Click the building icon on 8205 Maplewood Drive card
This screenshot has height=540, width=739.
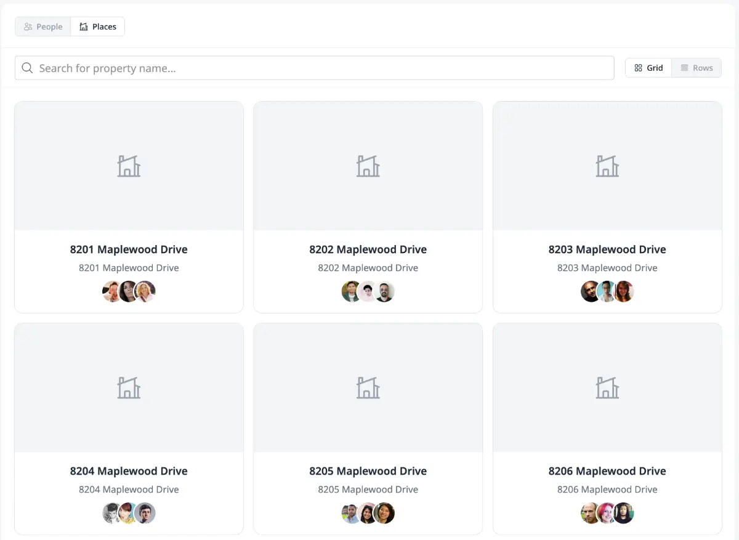[x=368, y=387]
